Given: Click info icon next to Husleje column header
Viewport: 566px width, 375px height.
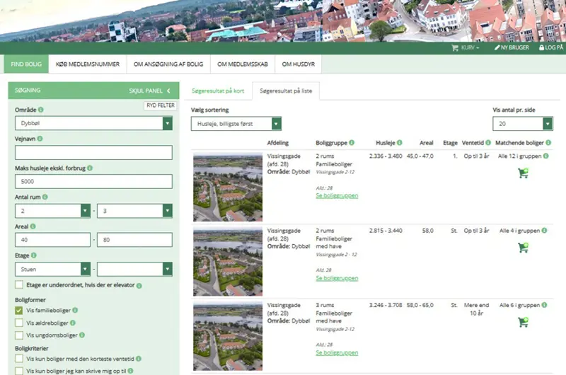Looking at the screenshot, I should [x=399, y=143].
